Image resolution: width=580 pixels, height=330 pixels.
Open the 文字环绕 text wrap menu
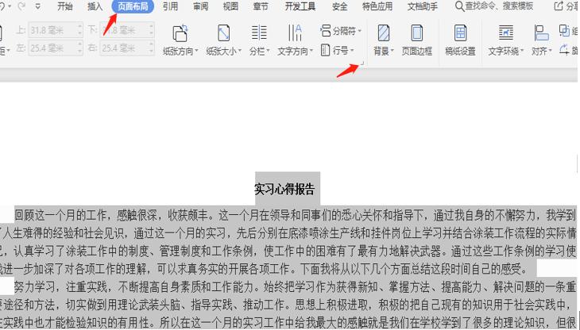(x=505, y=40)
